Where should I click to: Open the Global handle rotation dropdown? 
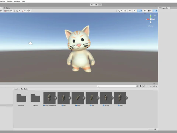(x=8, y=11)
